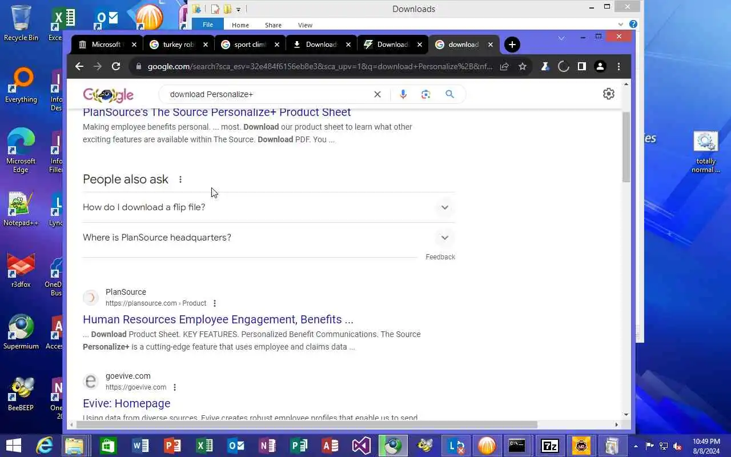Clear the search box with the X
This screenshot has width=731, height=457.
tap(377, 94)
